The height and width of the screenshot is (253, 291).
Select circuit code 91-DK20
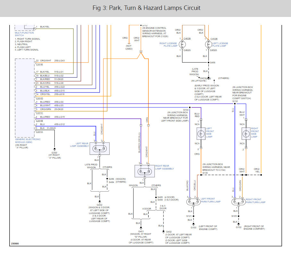point(59,79)
